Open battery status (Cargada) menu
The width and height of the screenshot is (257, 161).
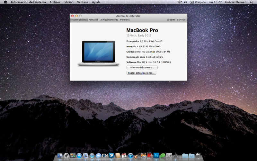coord(198,2)
